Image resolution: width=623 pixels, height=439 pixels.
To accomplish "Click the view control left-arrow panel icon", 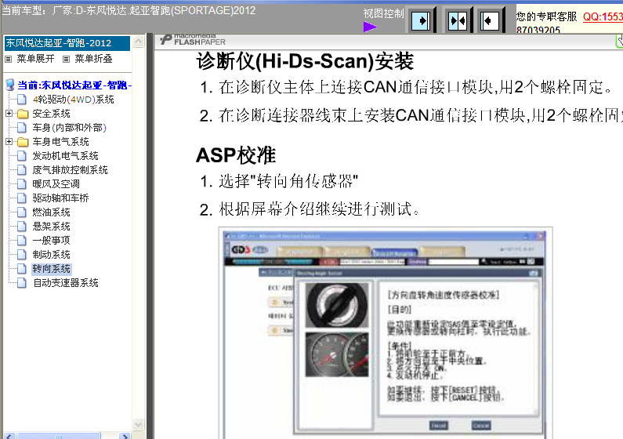I will click(x=490, y=20).
